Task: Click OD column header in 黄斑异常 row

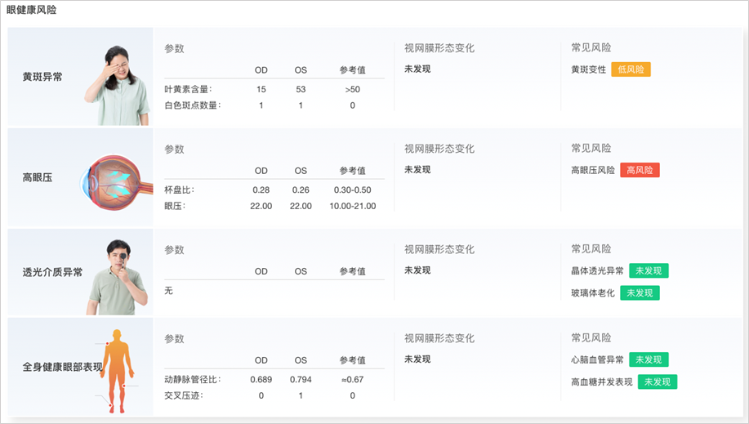Action: (261, 70)
